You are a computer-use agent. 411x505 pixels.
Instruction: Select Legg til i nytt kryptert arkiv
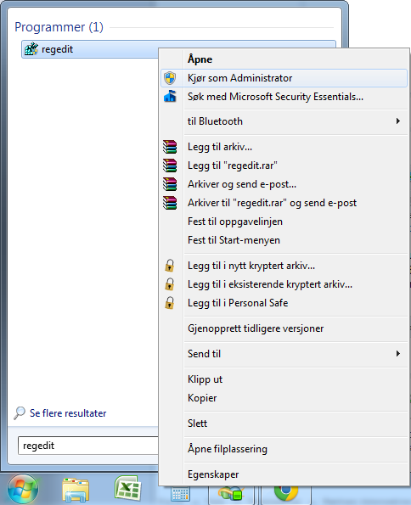[x=251, y=266]
